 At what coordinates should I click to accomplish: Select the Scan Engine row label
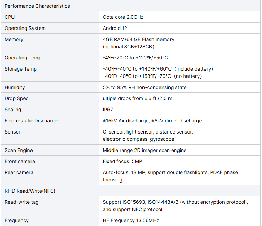tap(19, 151)
